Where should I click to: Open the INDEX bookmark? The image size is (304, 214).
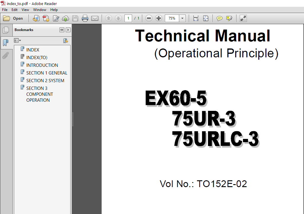pos(33,50)
